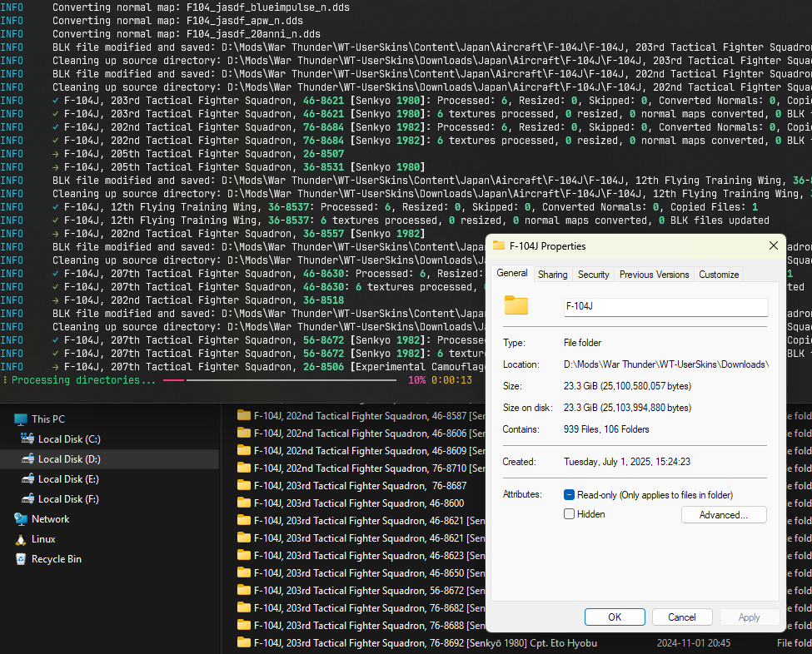Select folder '203rd Tactical Fighter Squadron, 46-8600'
This screenshot has height=654, width=812.
(x=359, y=503)
